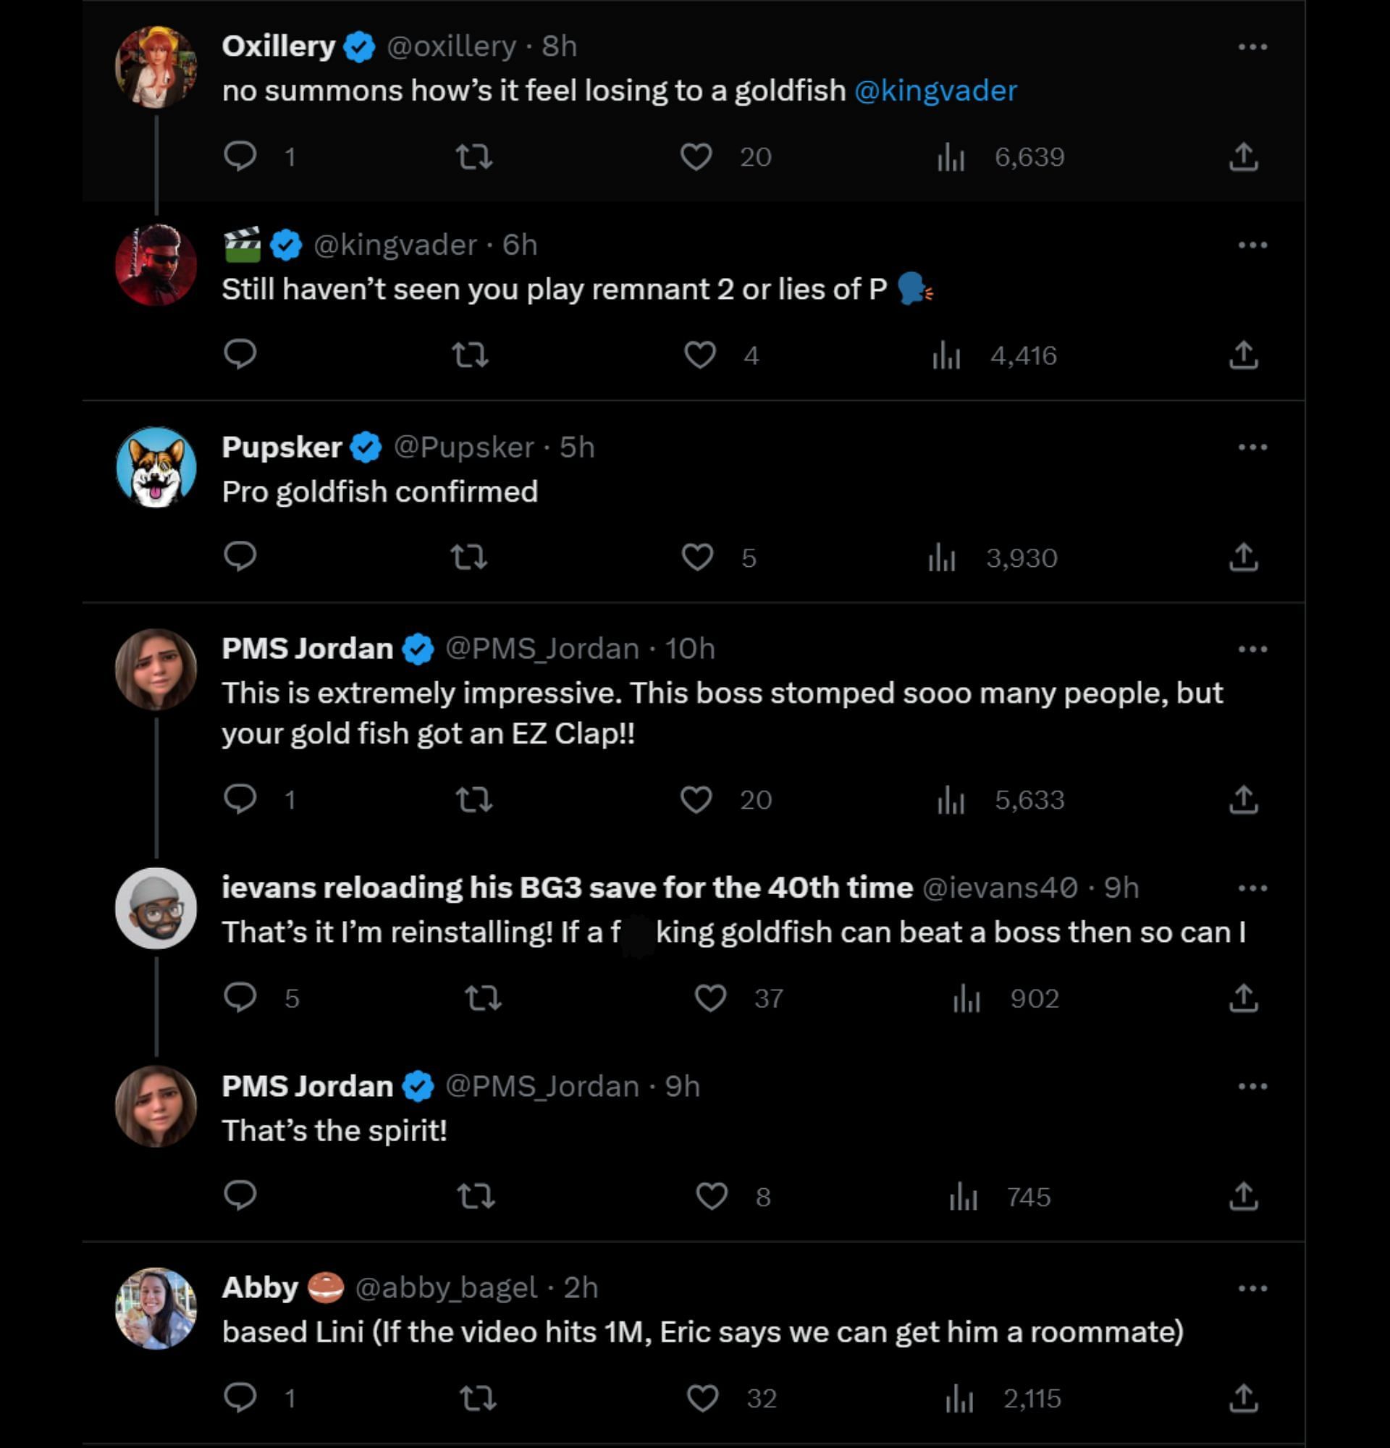Open Pupsker's corgi profile avatar

click(x=156, y=467)
